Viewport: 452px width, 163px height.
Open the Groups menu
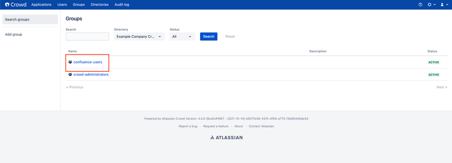point(79,5)
